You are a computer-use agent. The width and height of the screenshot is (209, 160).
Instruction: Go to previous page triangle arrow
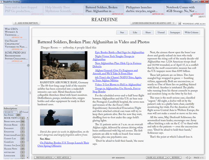tap(187, 158)
